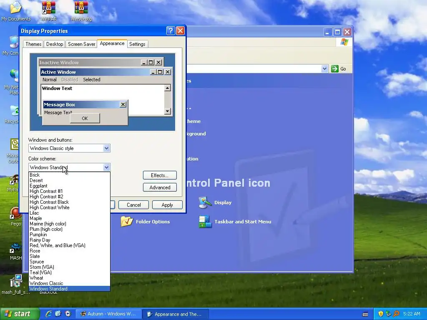Click the Windows flag logo in the Control Panel window
Image resolution: width=427 pixels, height=320 pixels.
[344, 42]
